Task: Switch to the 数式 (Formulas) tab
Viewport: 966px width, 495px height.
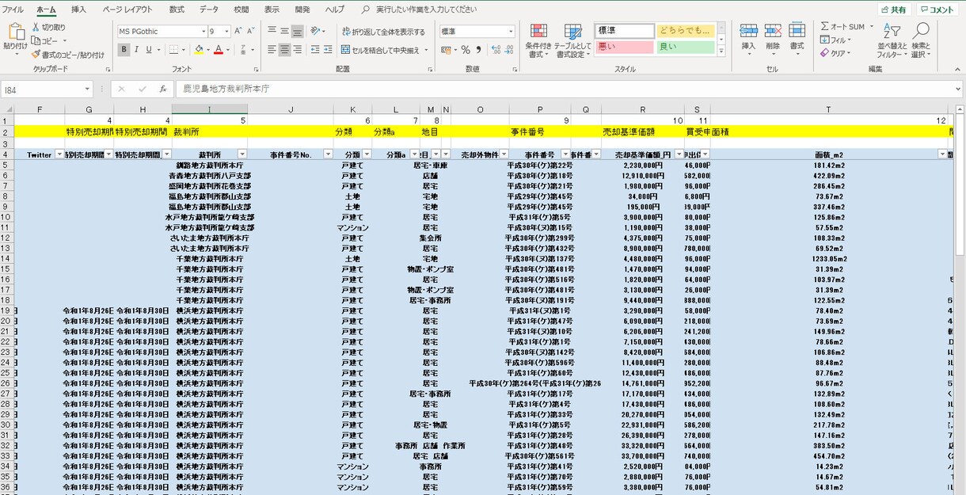Action: 177,10
